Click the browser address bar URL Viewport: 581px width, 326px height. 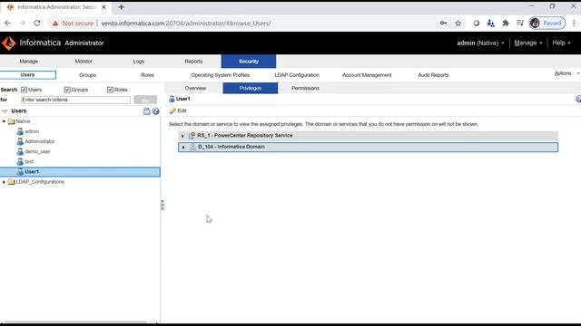[186, 24]
